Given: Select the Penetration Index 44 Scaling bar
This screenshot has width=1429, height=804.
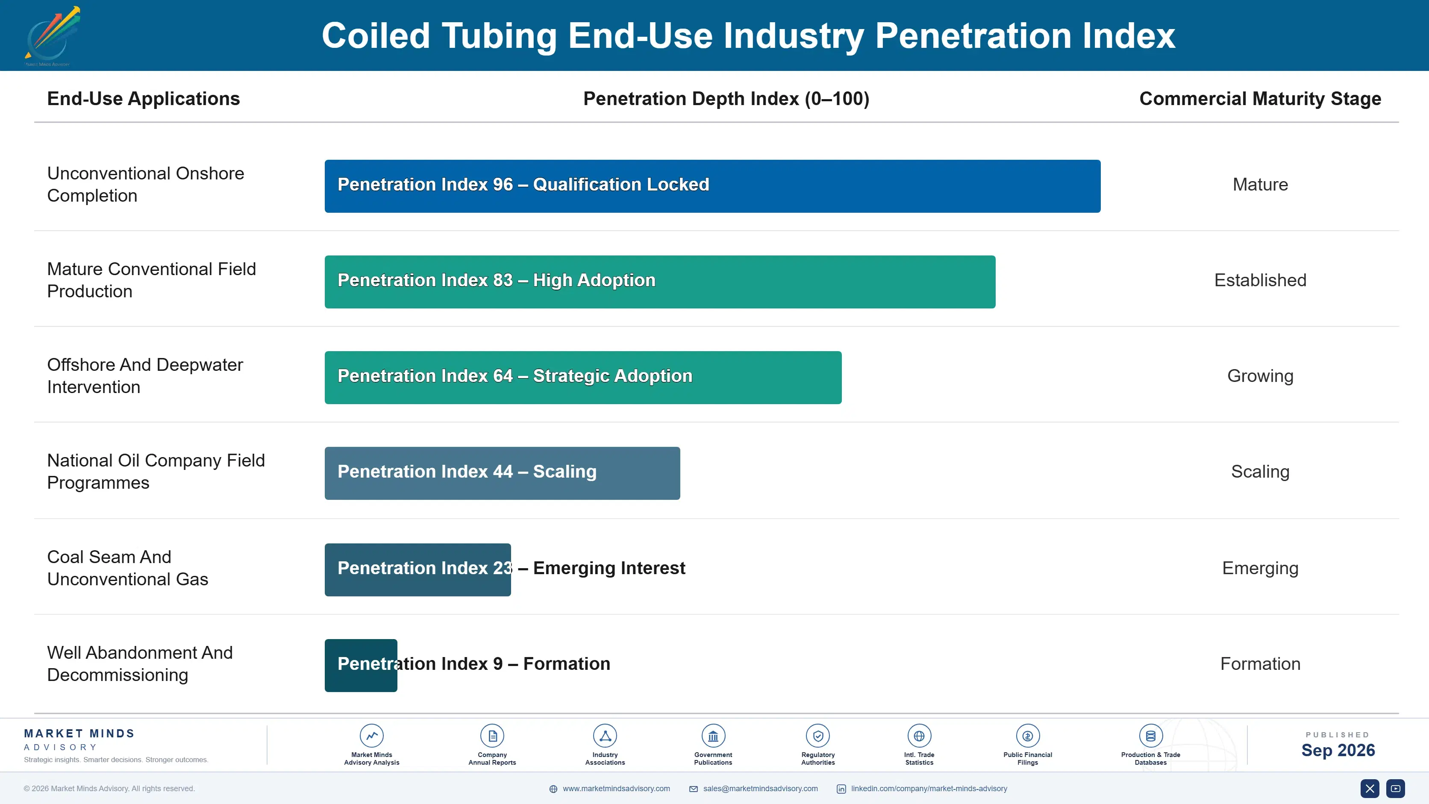Looking at the screenshot, I should (x=502, y=473).
